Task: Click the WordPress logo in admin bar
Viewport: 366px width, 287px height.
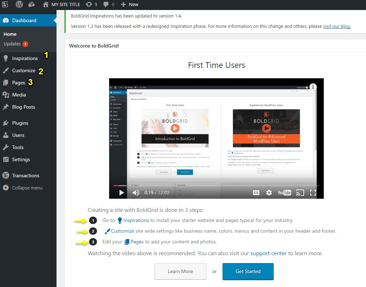Action: [x=19, y=4]
